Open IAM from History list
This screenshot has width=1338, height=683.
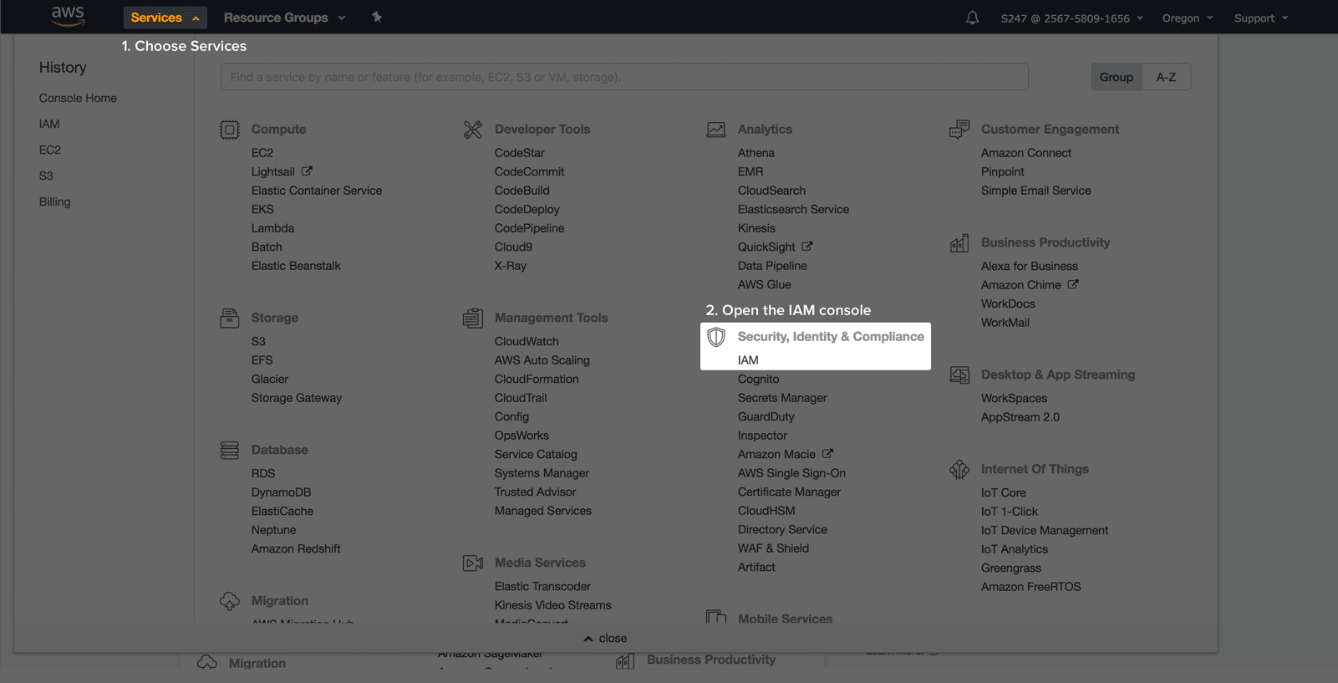click(x=49, y=124)
